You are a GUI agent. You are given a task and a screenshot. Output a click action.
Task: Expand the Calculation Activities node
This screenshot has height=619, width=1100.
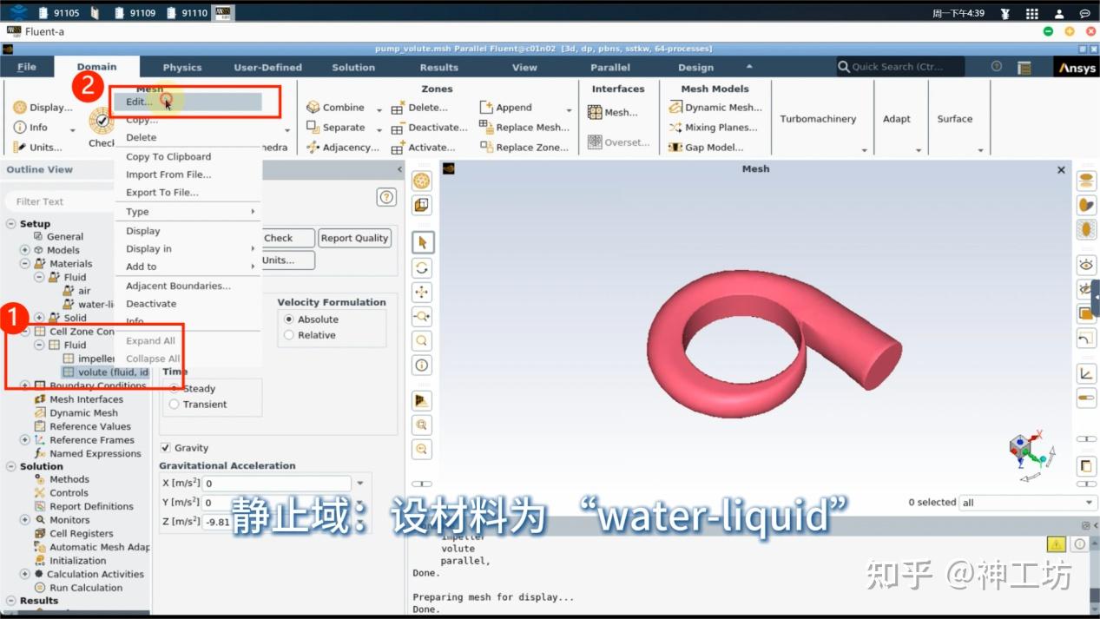24,574
